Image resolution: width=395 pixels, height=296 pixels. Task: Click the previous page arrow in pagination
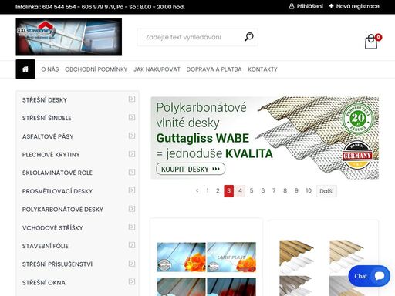(x=197, y=190)
